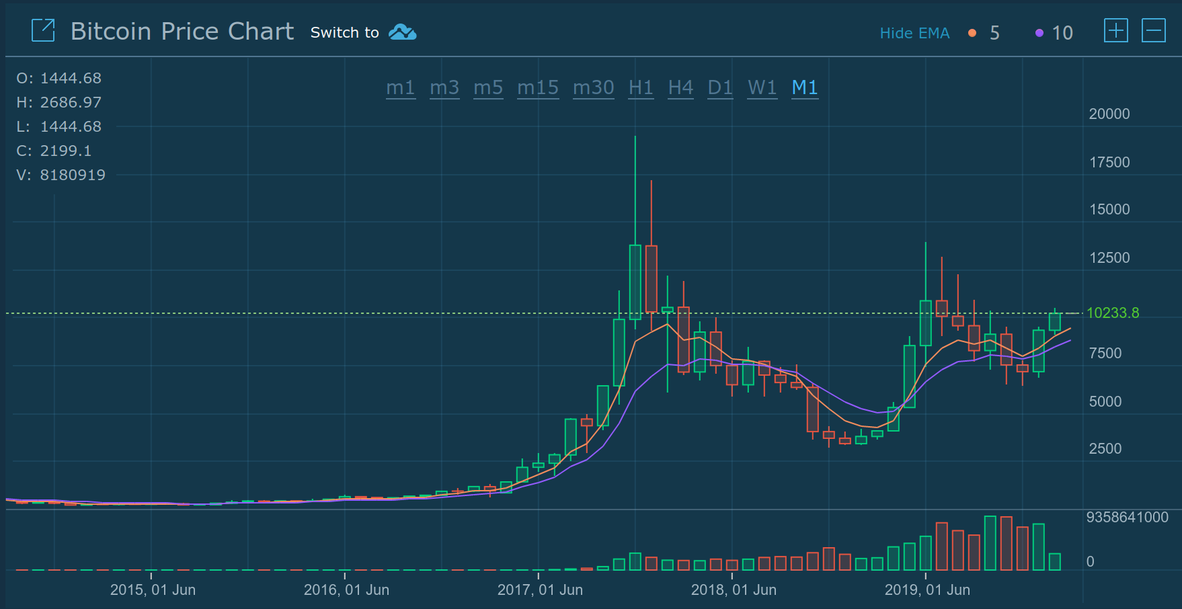Zoom out with the minus icon
1182x609 pixels.
(1154, 31)
